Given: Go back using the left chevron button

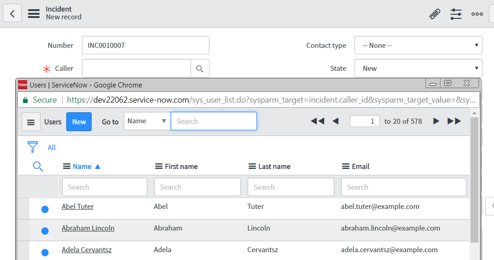Looking at the screenshot, I should tap(12, 13).
